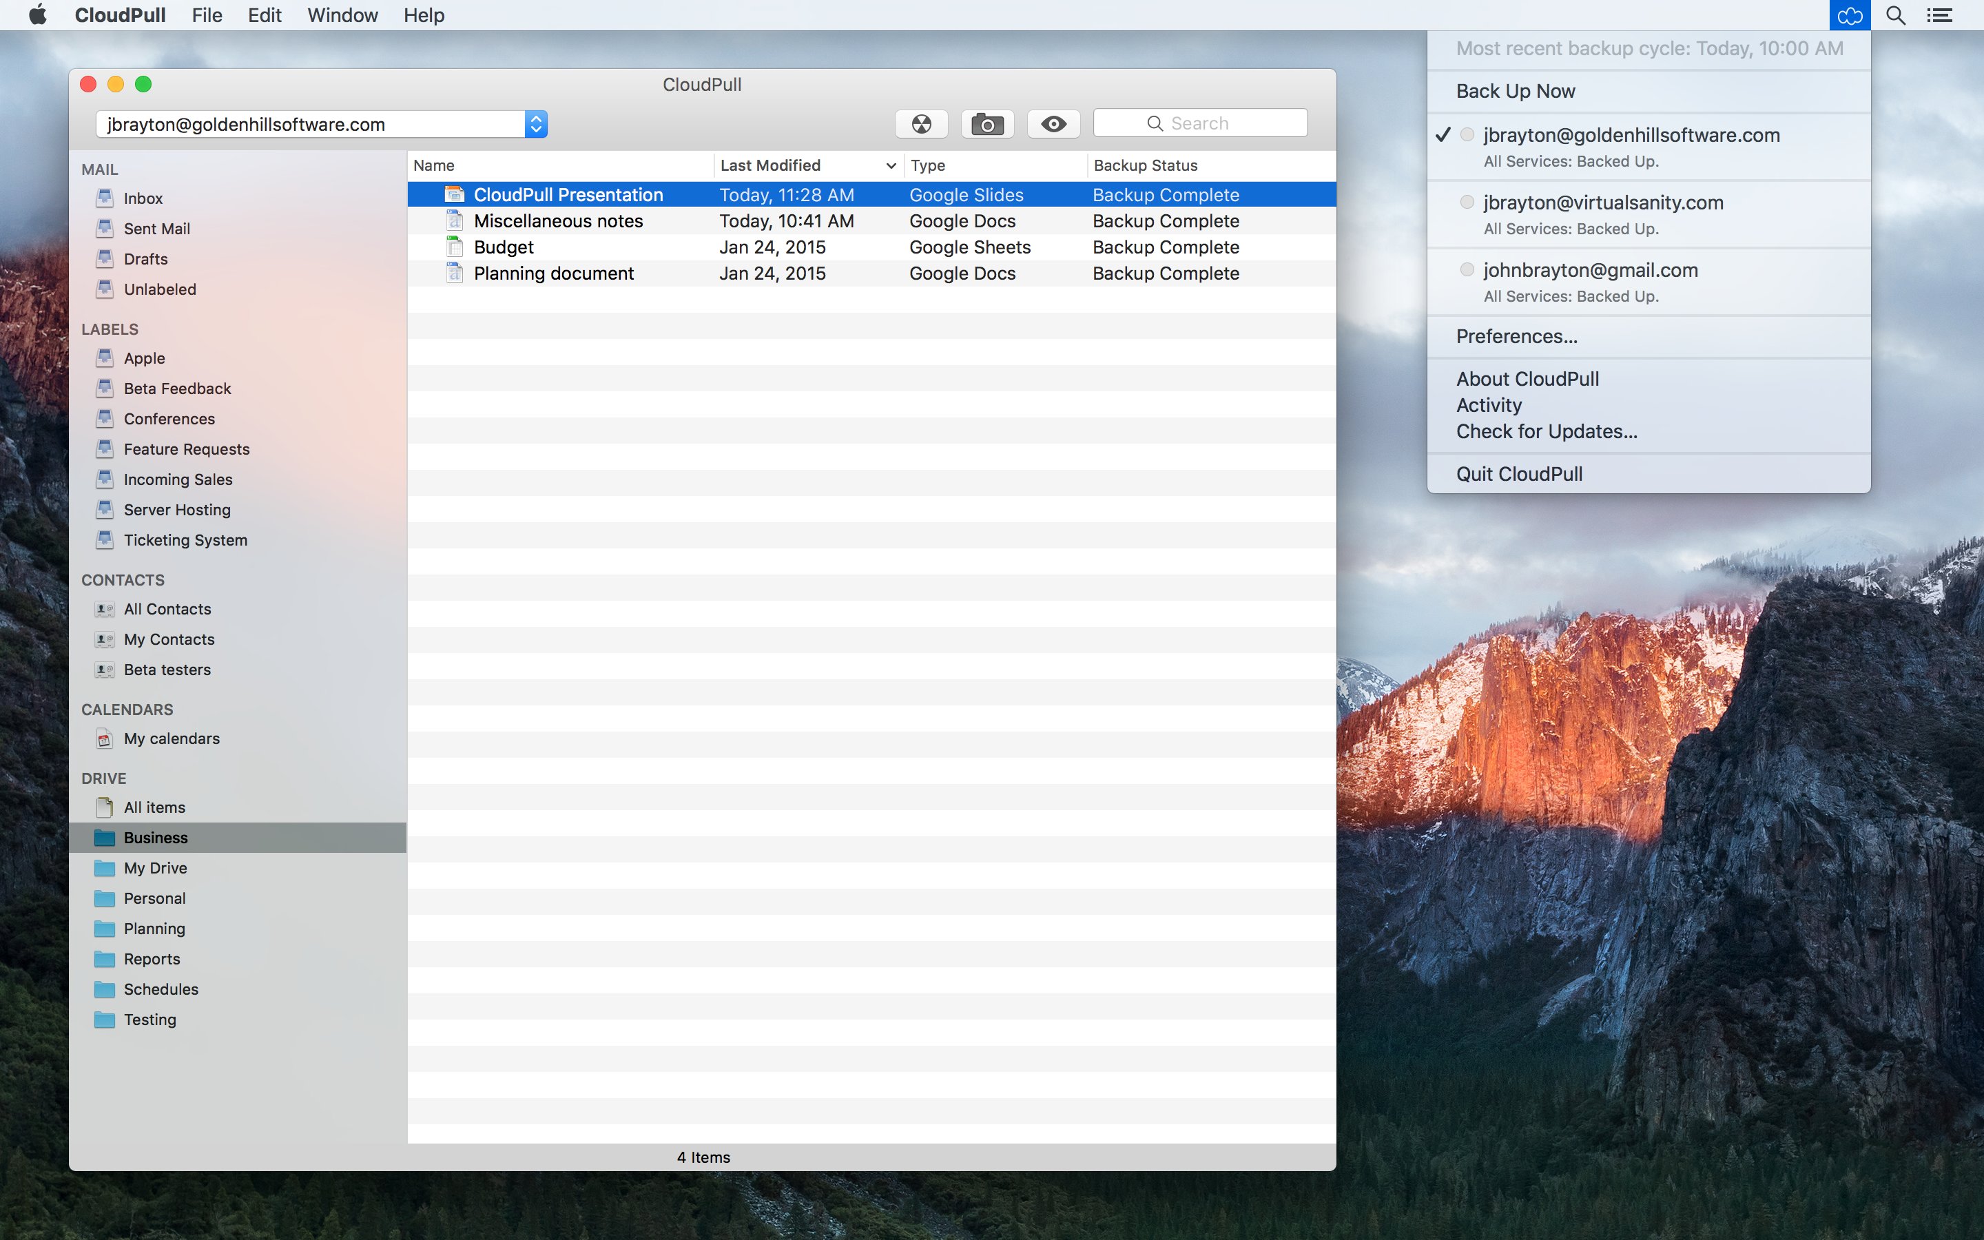
Task: Click the camera snapshot toolbar icon
Action: coord(987,124)
